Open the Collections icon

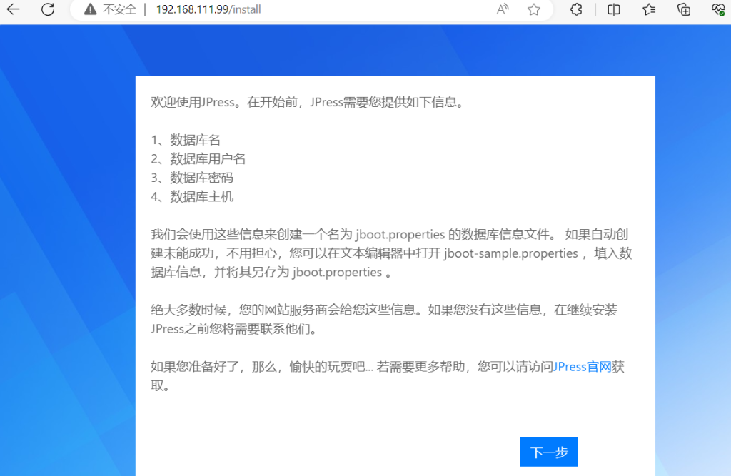(684, 9)
